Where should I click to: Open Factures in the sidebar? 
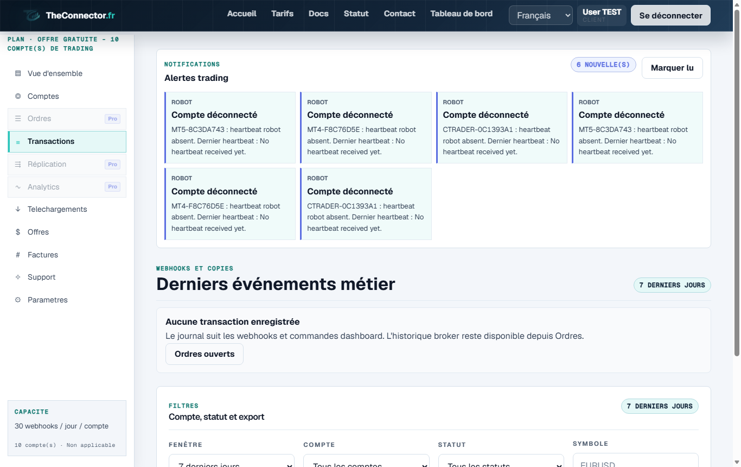click(67, 255)
